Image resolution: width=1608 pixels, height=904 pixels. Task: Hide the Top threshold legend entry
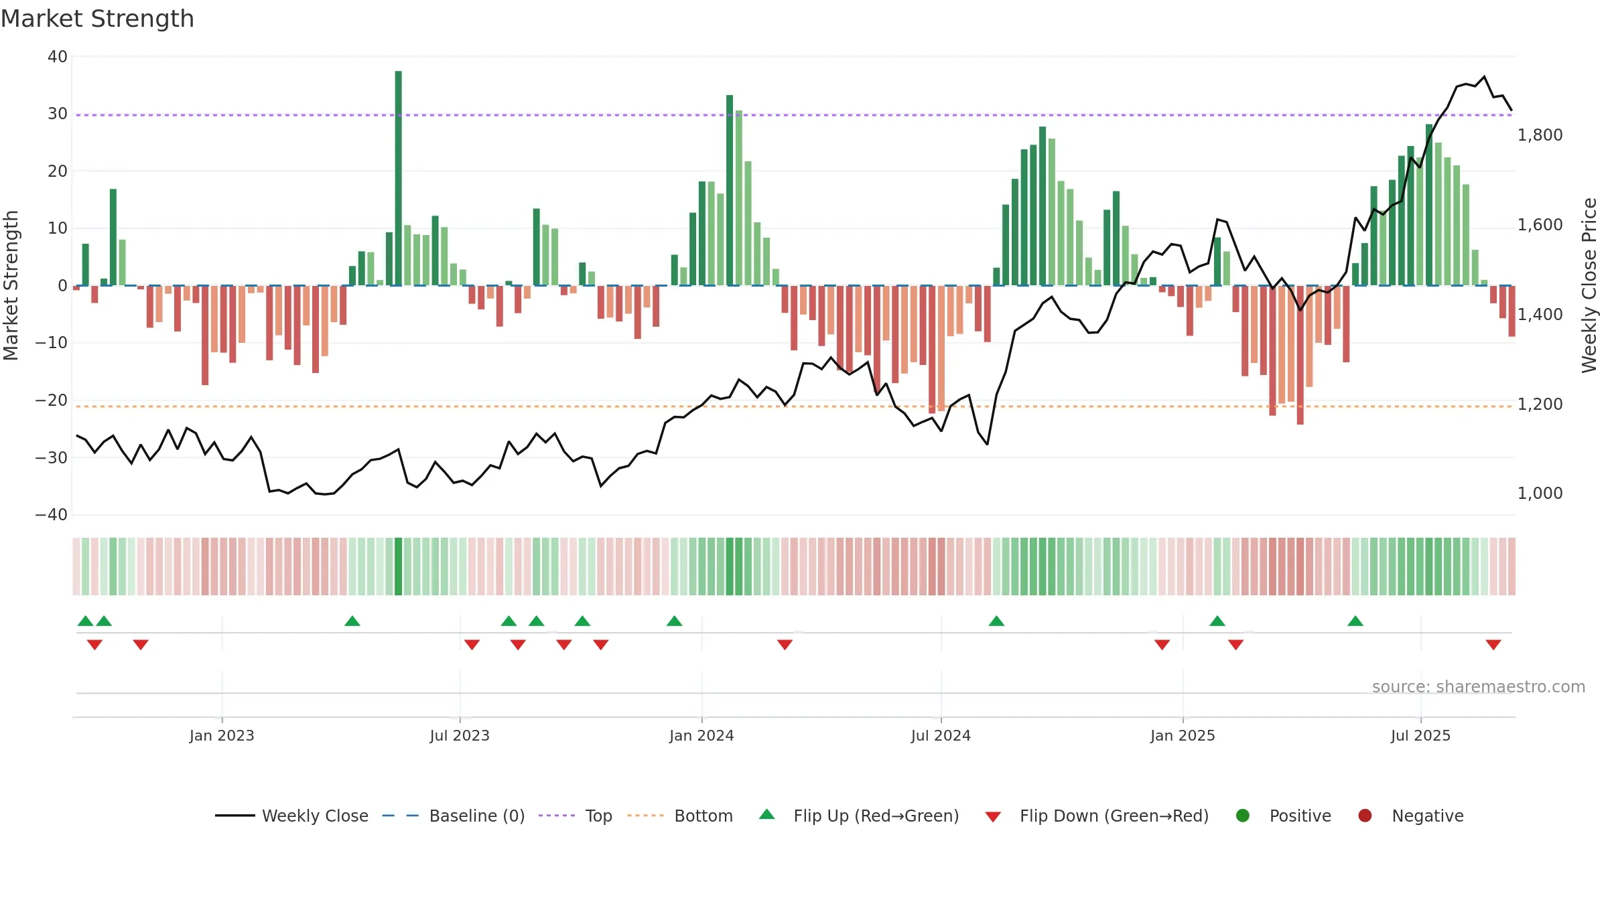click(576, 816)
